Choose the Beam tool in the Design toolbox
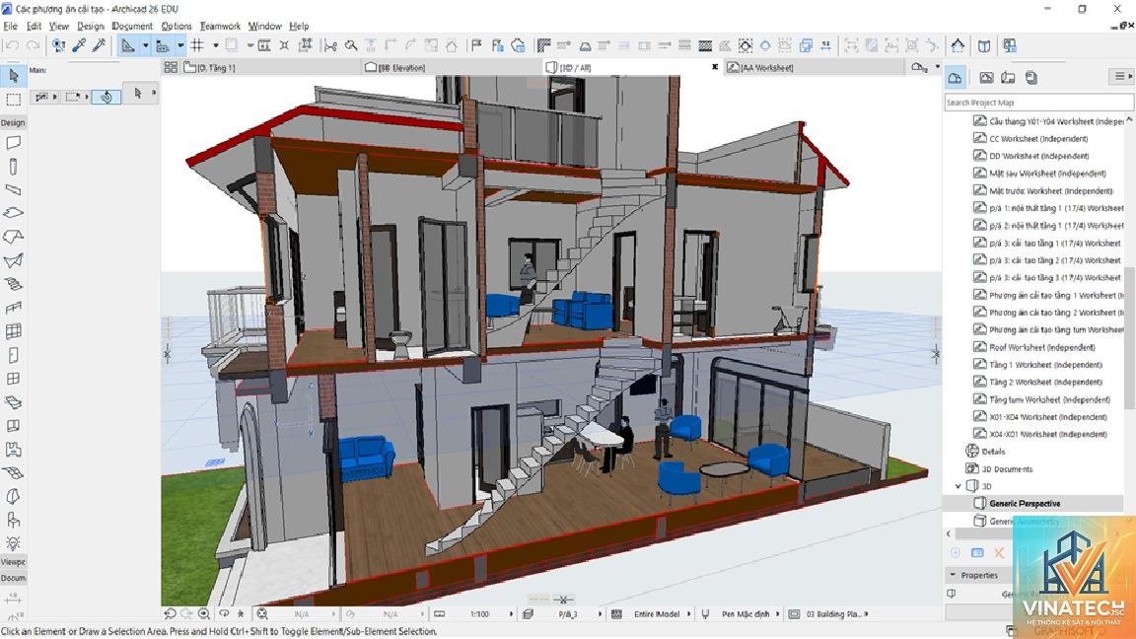1136x639 pixels. click(13, 189)
